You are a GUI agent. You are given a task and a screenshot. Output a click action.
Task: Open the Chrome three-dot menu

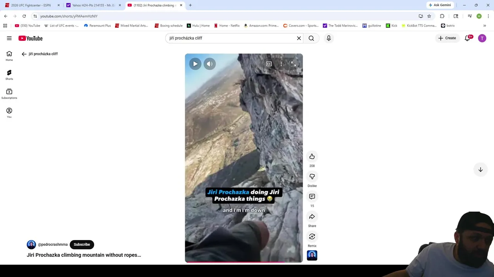point(488,16)
